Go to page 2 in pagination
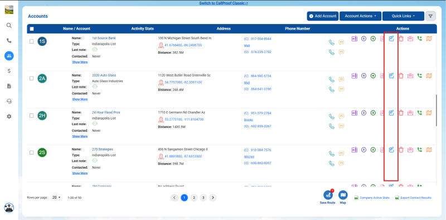 tap(193, 198)
